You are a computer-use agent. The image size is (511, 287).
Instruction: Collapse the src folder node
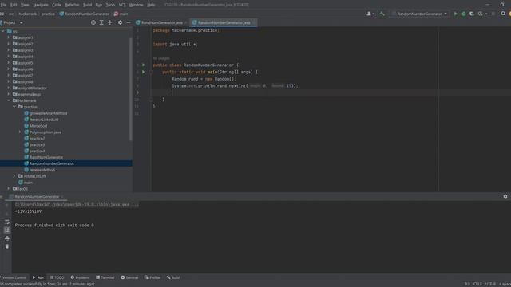pos(3,31)
